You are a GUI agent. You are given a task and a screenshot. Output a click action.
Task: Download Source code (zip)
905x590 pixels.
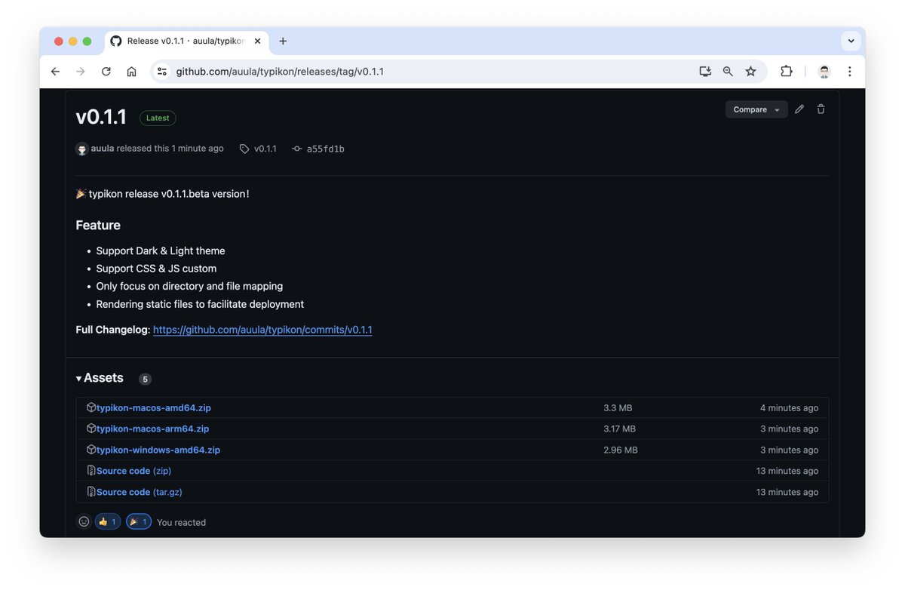(134, 471)
